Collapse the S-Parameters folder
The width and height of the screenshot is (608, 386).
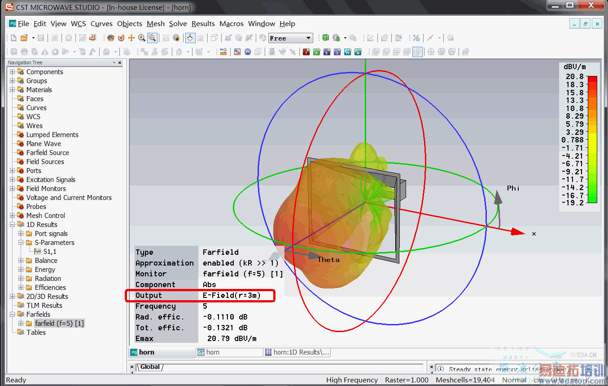[x=21, y=243]
